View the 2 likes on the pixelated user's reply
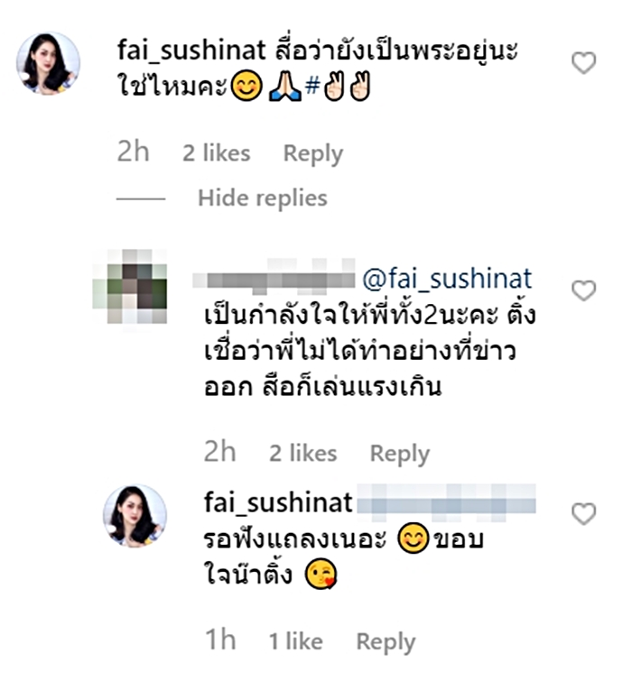This screenshot has width=632, height=690. [303, 454]
